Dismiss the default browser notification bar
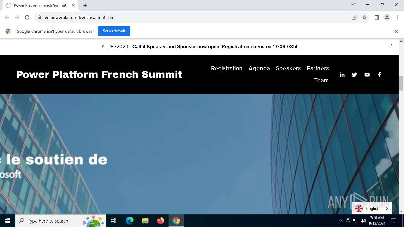 396,31
